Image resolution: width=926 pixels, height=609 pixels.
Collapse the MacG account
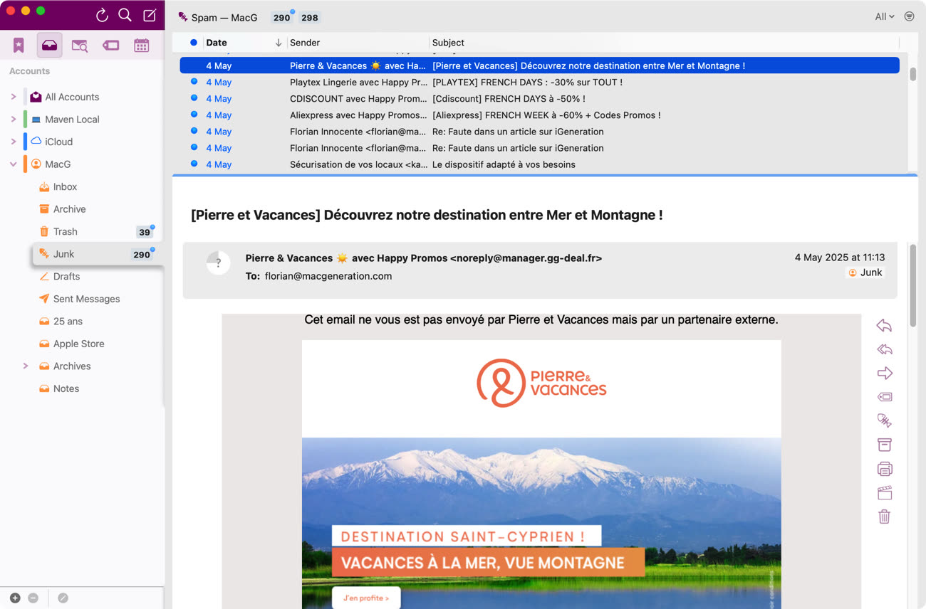pos(13,164)
